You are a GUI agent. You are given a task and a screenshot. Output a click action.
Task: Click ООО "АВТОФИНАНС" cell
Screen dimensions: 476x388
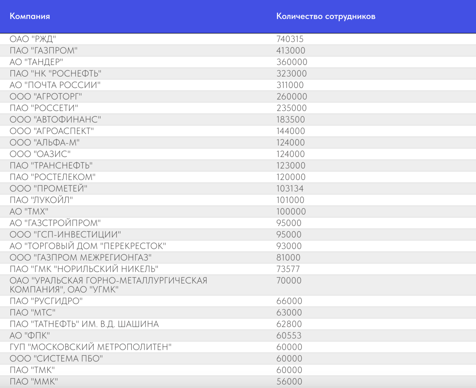55,119
